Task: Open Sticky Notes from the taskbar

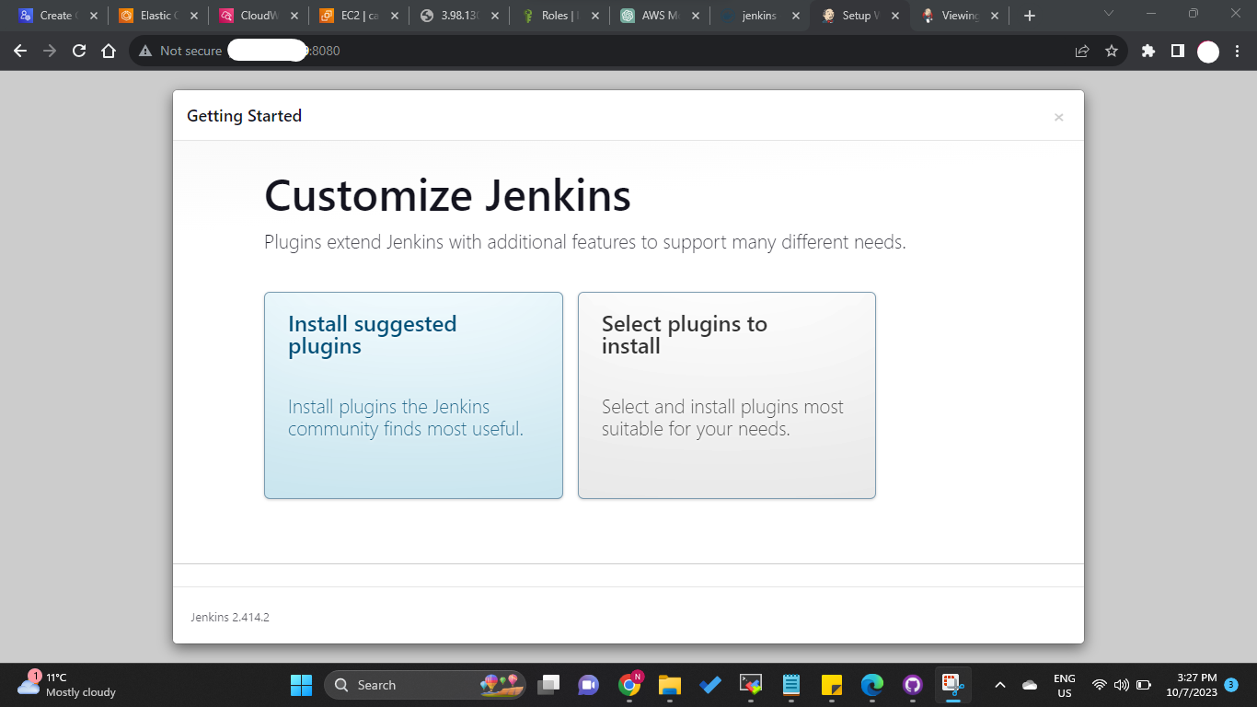Action: (x=830, y=685)
